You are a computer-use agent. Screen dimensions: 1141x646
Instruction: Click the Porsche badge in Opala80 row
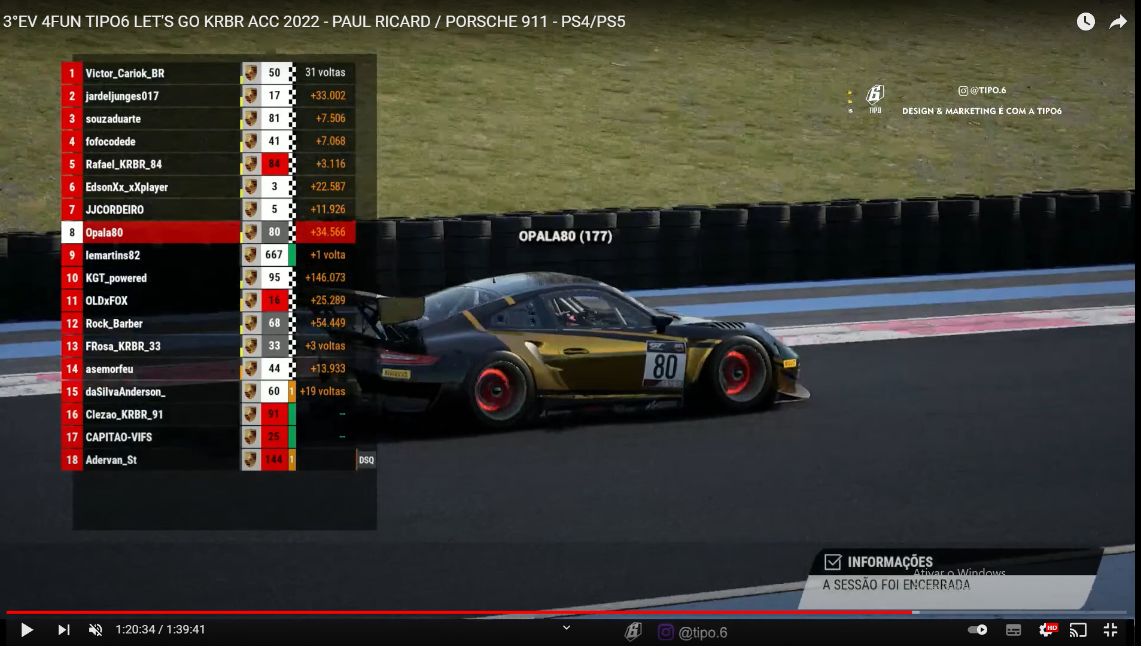click(x=251, y=232)
